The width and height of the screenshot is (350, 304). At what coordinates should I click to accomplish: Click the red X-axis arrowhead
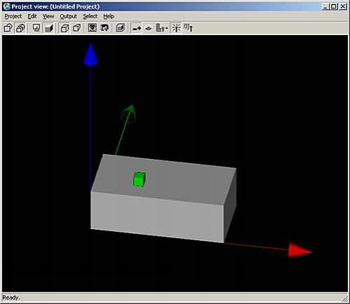pos(300,250)
